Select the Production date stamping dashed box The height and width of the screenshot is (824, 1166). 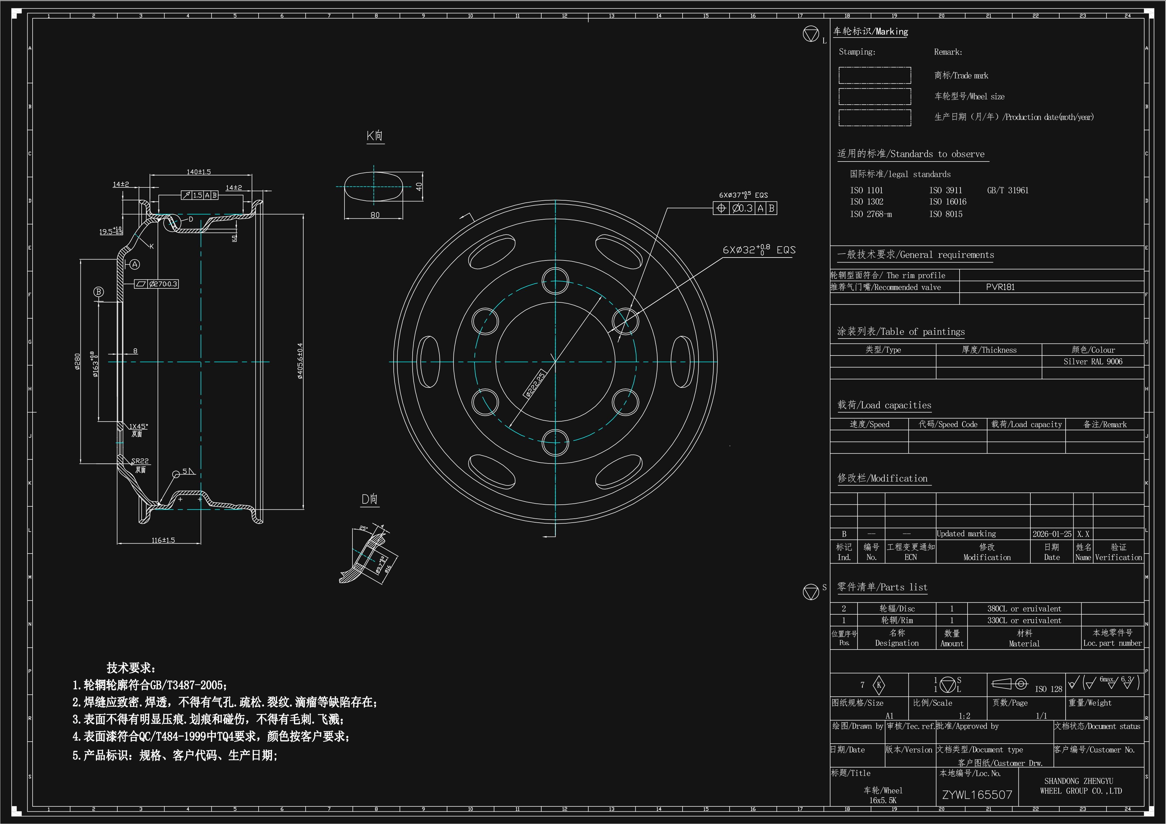(x=874, y=117)
